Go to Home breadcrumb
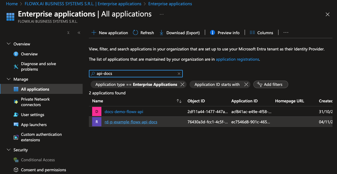337x174 pixels. click(12, 4)
